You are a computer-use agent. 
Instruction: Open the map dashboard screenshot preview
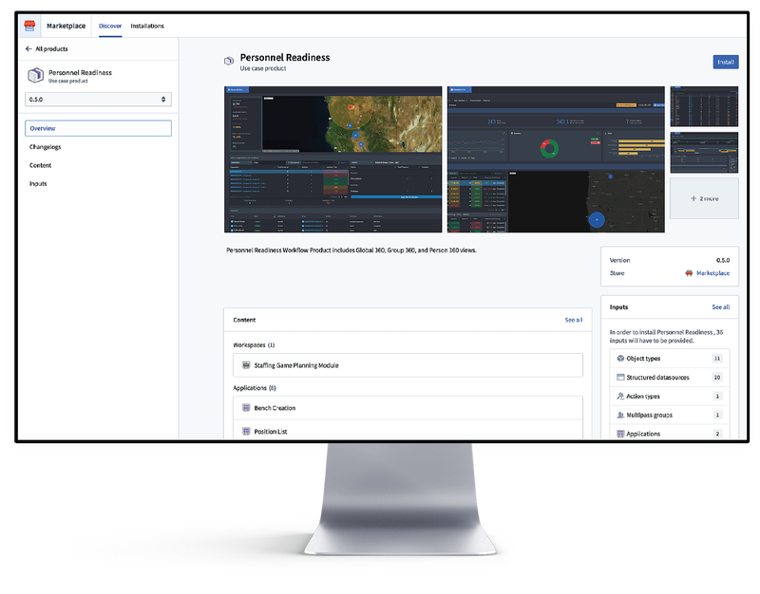(x=332, y=159)
